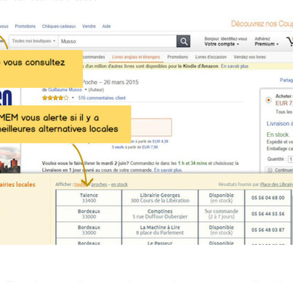Click Talence 33400 cell
Image resolution: width=293 pixels, height=282 pixels.
[x=89, y=198]
